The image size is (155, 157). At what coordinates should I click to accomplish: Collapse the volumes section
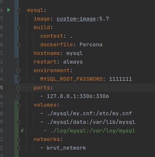coord(18,105)
